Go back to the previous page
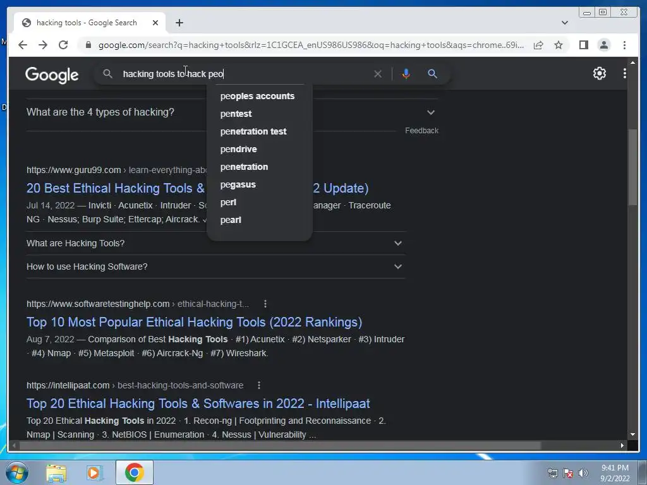The height and width of the screenshot is (485, 647). click(23, 45)
